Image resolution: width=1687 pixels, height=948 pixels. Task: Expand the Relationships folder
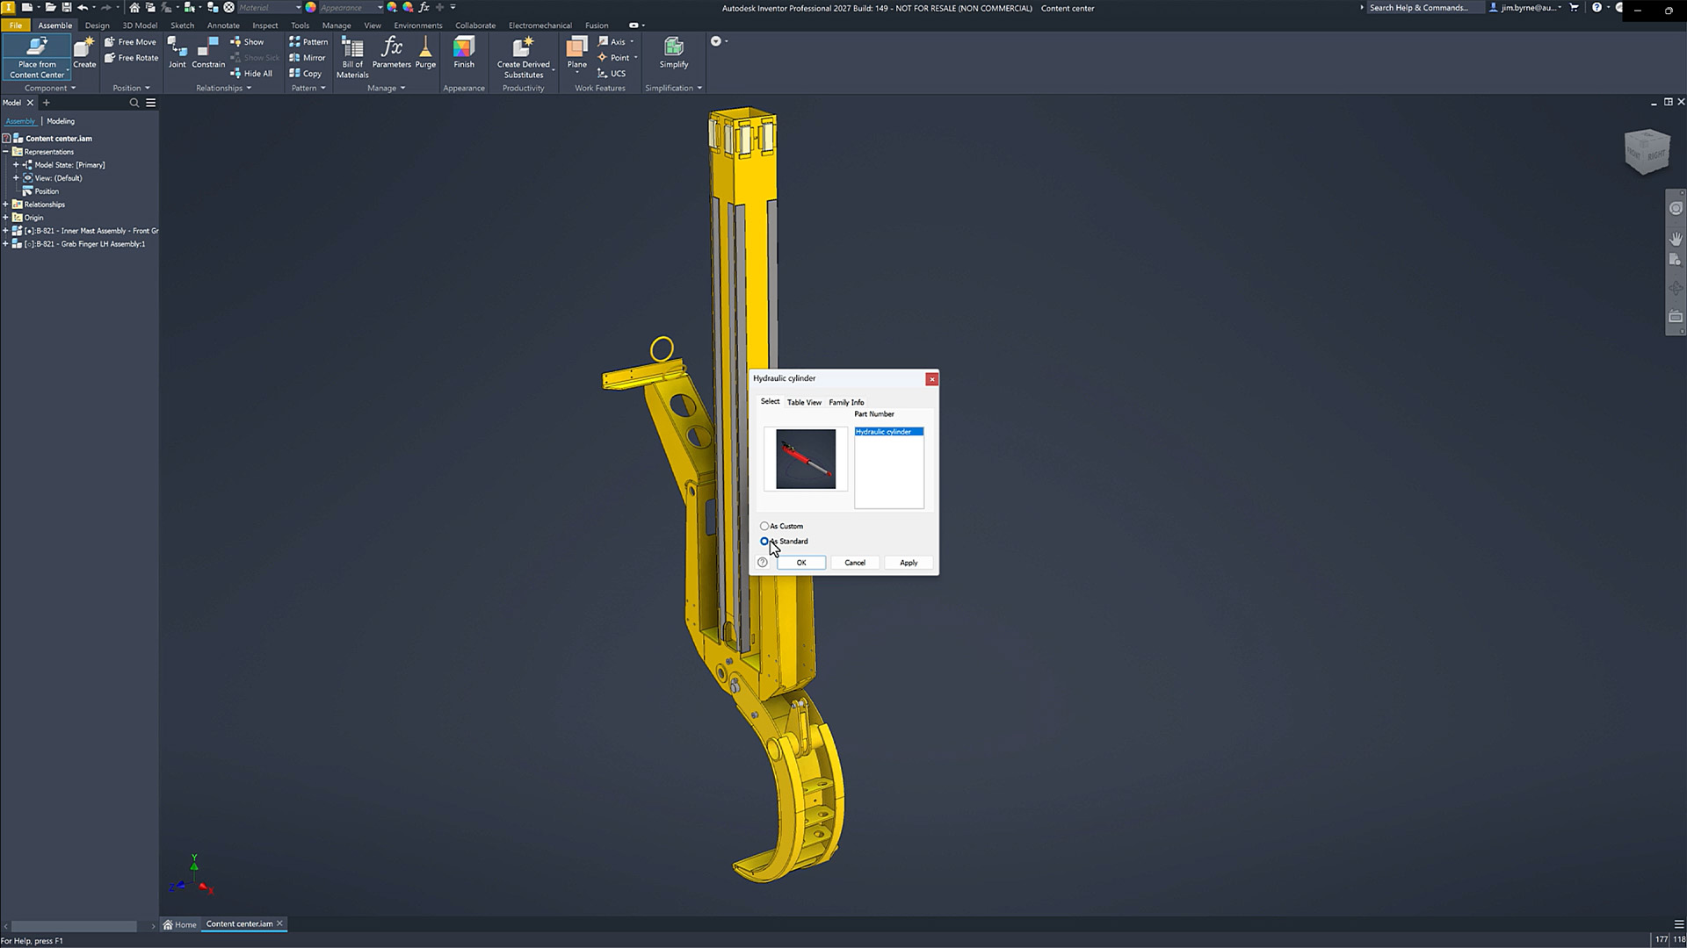point(5,205)
